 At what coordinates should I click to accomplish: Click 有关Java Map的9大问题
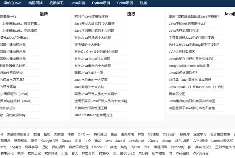[x=92, y=59]
